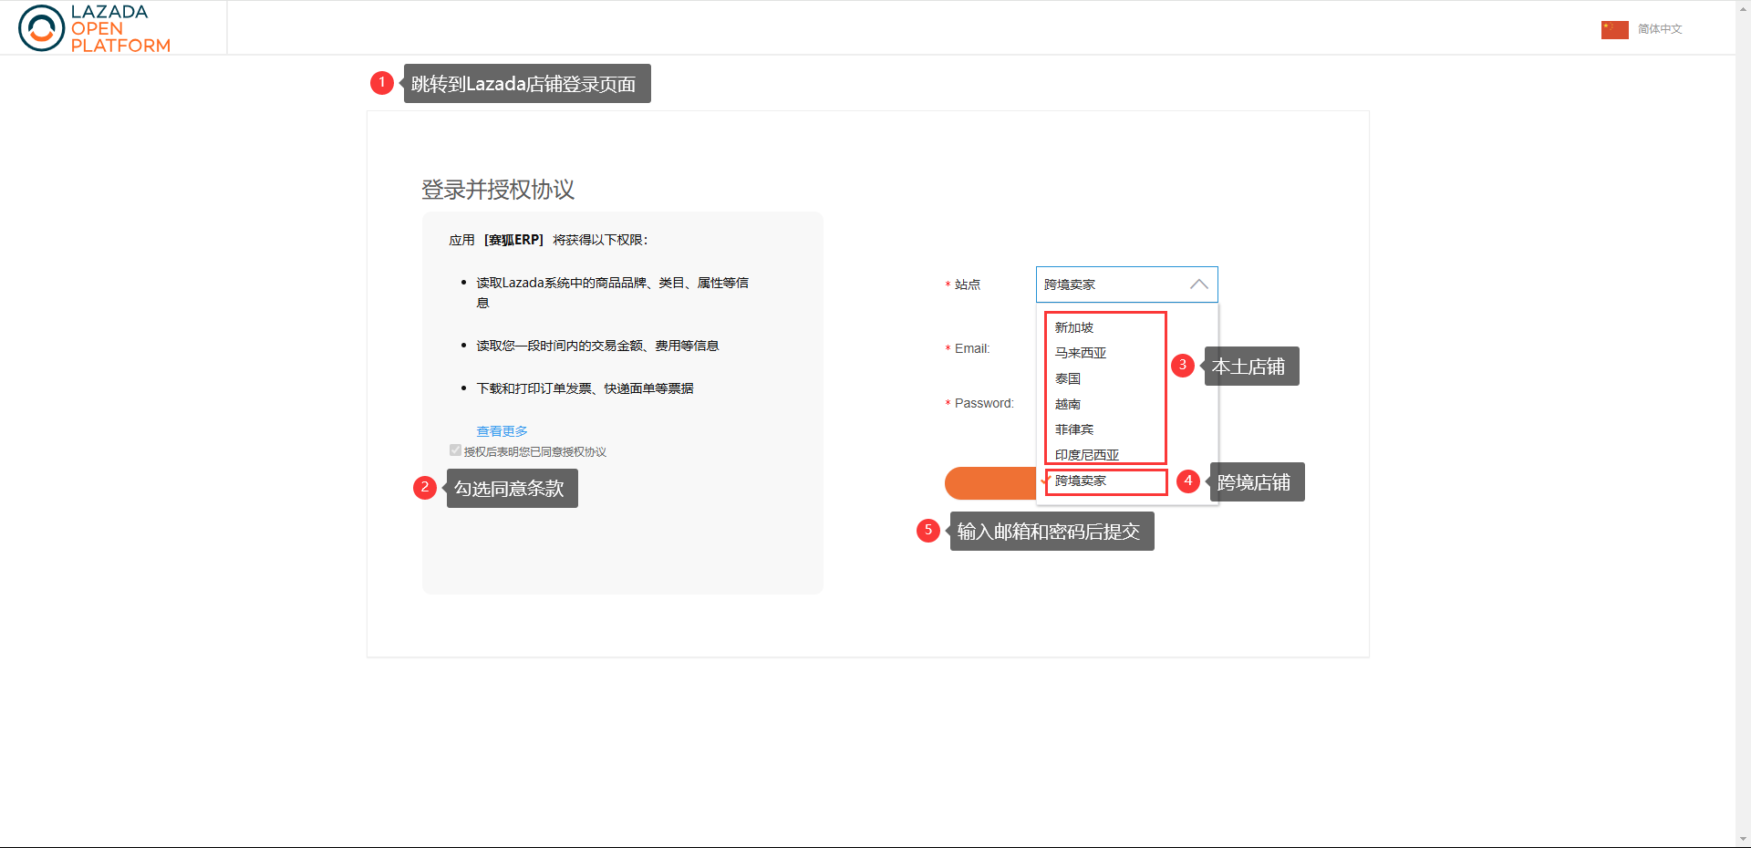The image size is (1751, 848).
Task: Choose 菲律宾 from the dropdown list
Action: [x=1074, y=429]
